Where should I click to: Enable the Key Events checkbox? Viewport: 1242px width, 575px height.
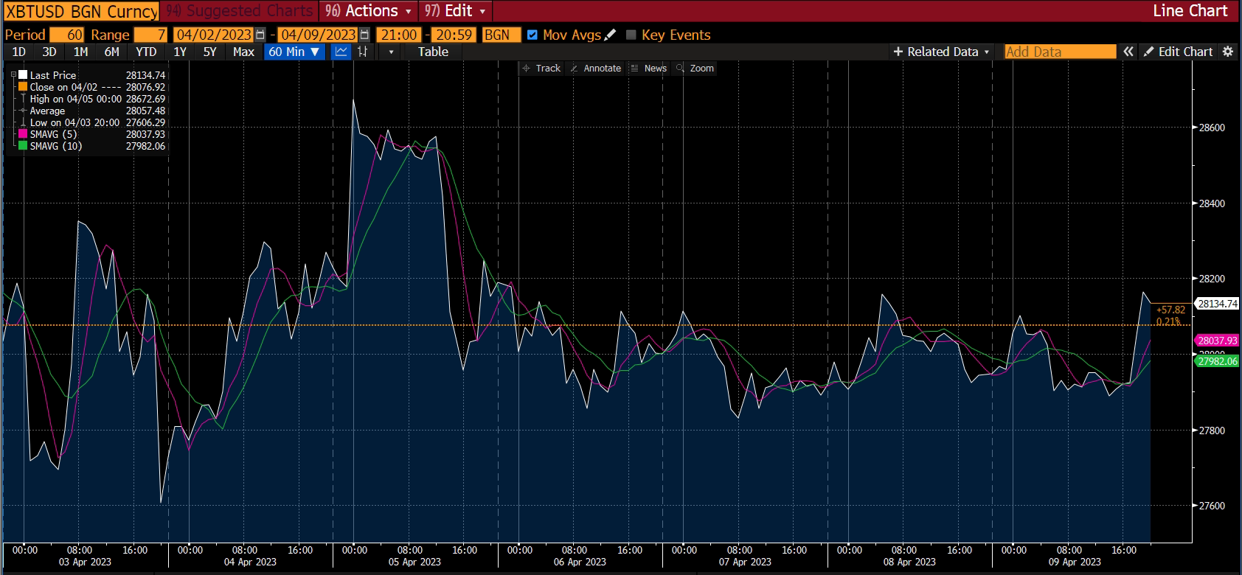(x=631, y=35)
